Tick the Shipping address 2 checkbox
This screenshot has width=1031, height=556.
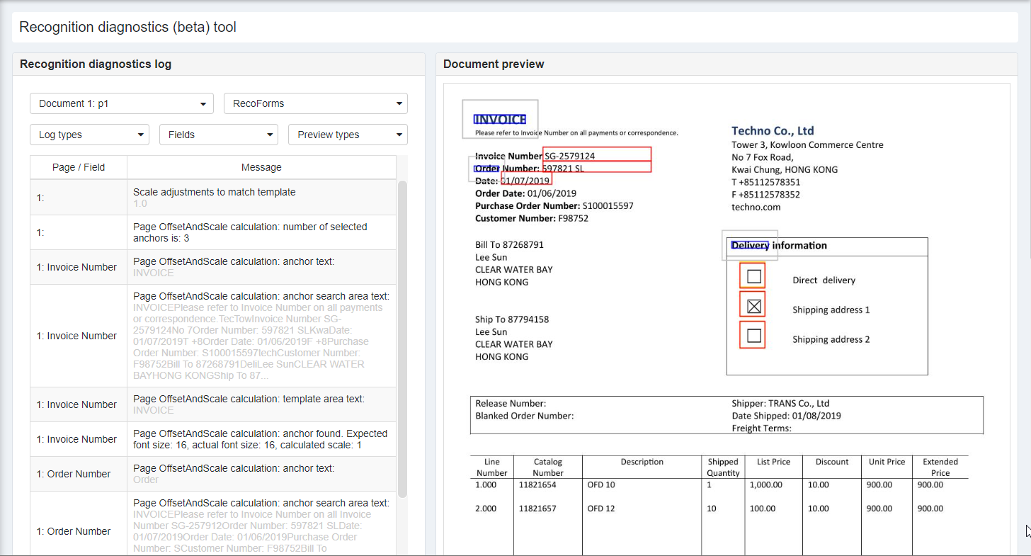(754, 336)
